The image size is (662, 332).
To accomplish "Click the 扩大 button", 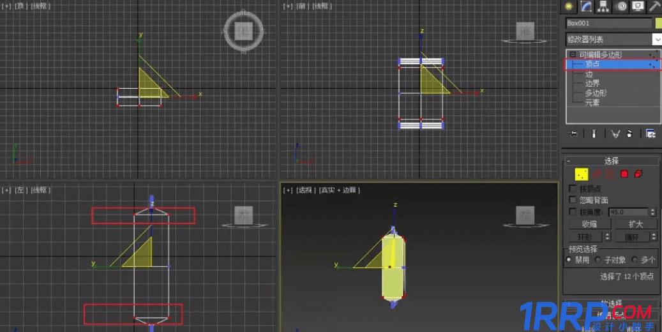I will click(635, 224).
